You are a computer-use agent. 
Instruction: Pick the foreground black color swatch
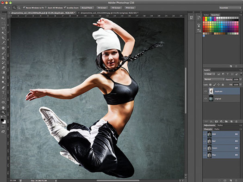2,120
